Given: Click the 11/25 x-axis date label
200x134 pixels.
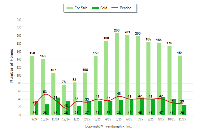Looking at the screenshot, I should [x=183, y=119].
